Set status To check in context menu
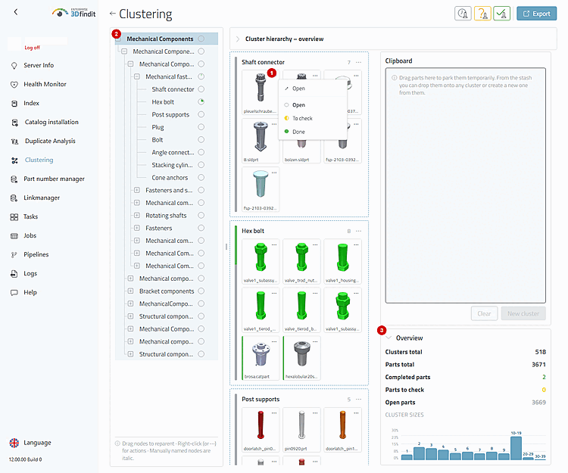The height and width of the screenshot is (473, 568). (313, 118)
